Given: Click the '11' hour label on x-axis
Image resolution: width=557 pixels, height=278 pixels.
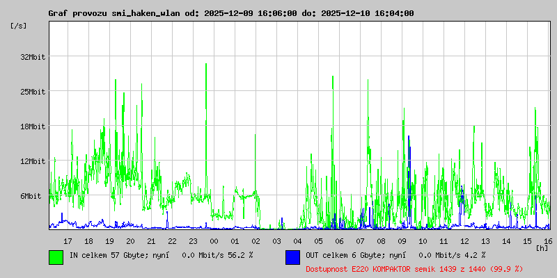Looking at the screenshot, I should pos(444,241).
